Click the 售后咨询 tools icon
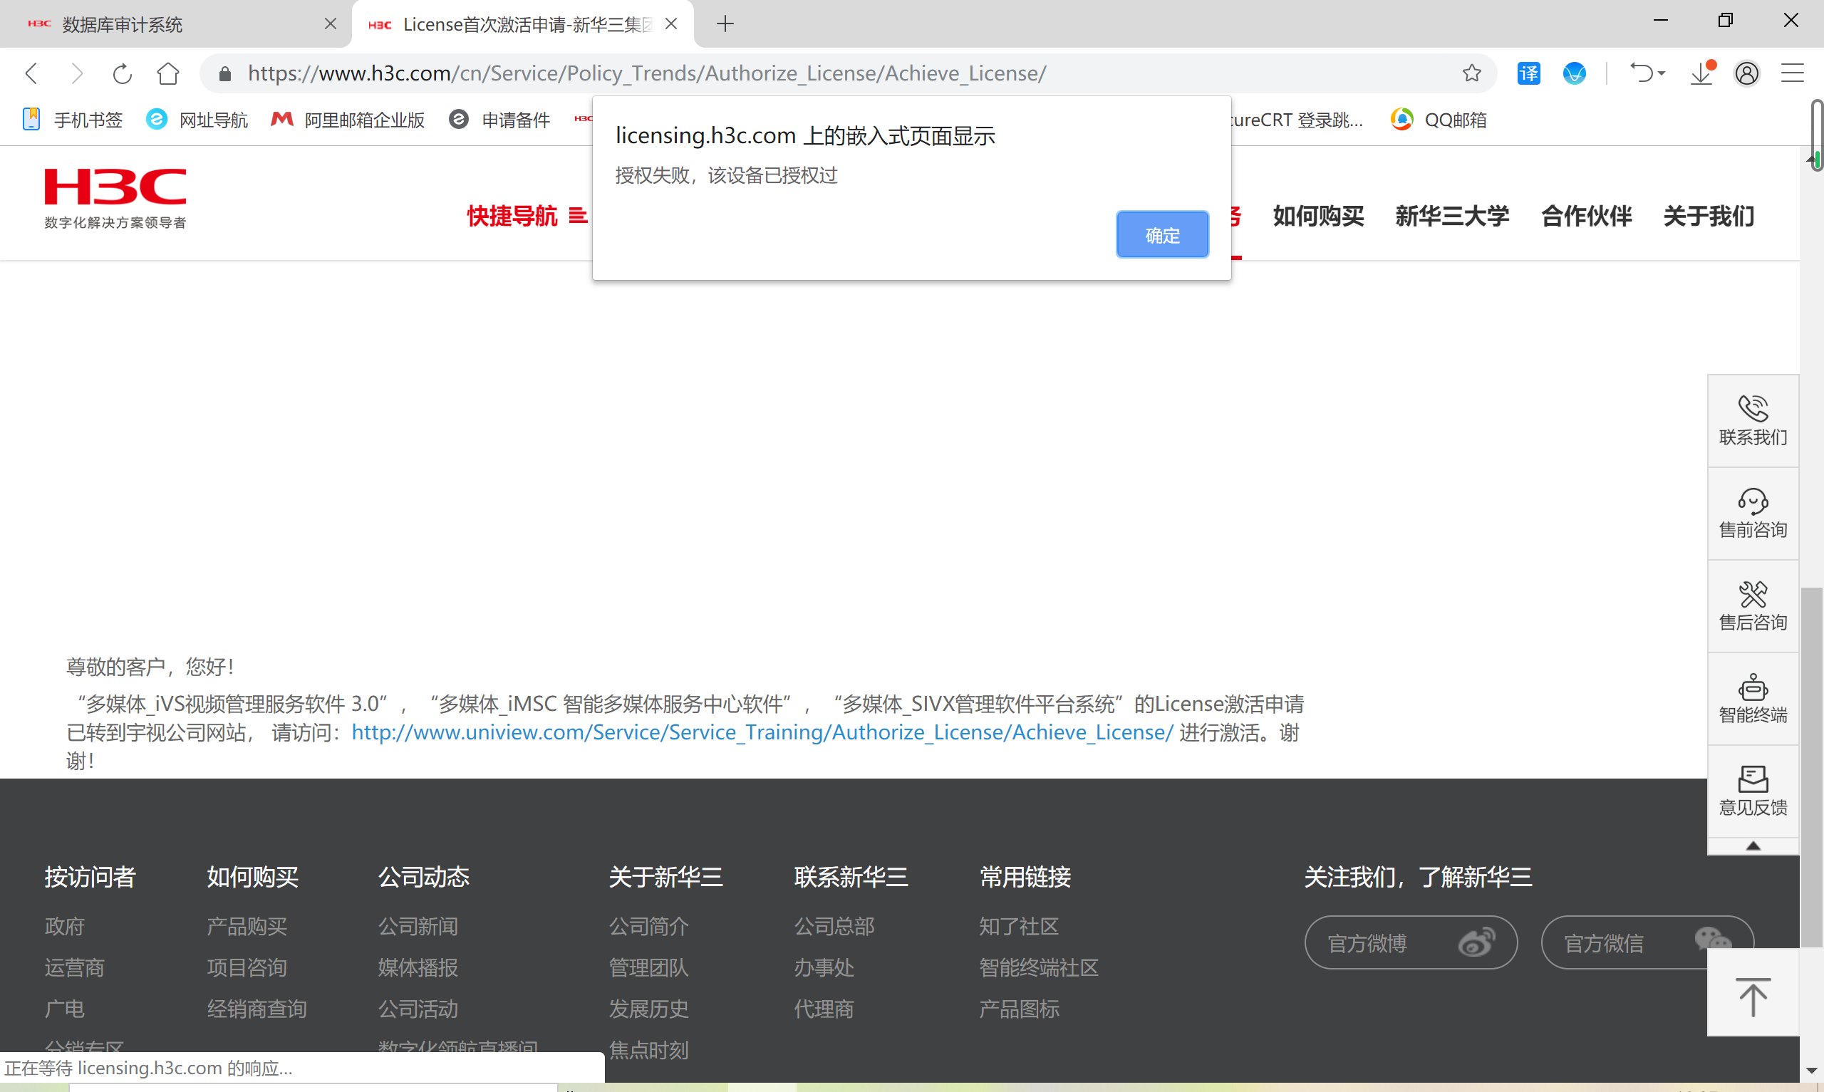 tap(1752, 594)
